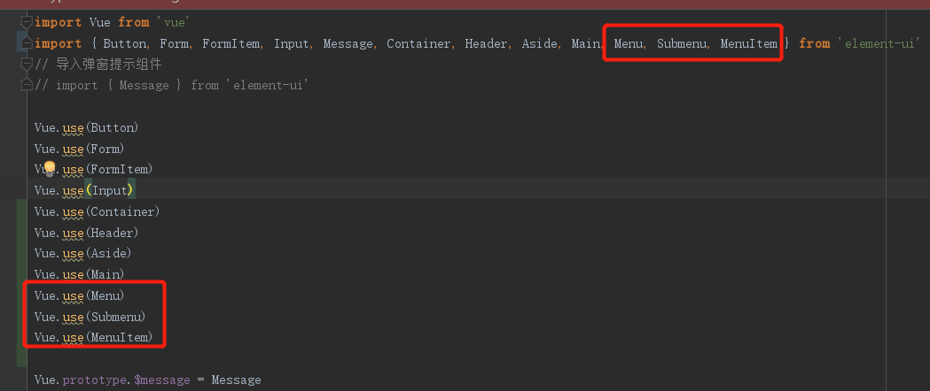Place cursor on Header in Vue.use(Header)
This screenshot has width=930, height=391.
113,233
